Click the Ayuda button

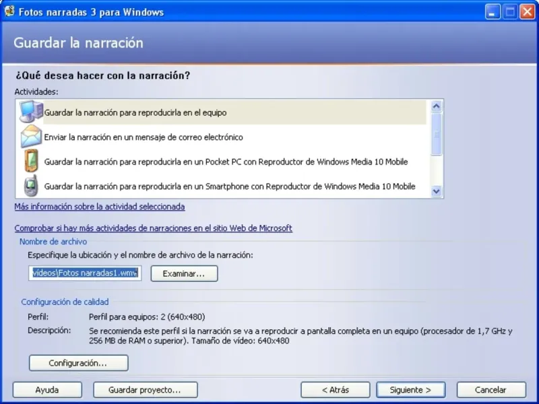tap(47, 390)
